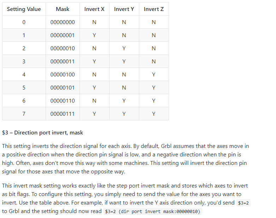Screen dimensions: 276x218
Task: Select mask cell 00000111 in the table
Action: click(63, 114)
